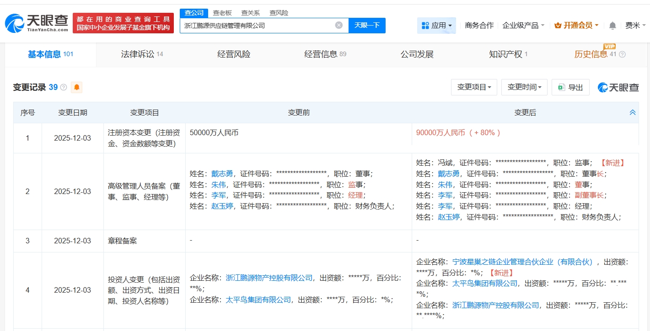Click the orange alert bell beside 变更记录
The height and width of the screenshot is (331, 650).
click(x=76, y=87)
